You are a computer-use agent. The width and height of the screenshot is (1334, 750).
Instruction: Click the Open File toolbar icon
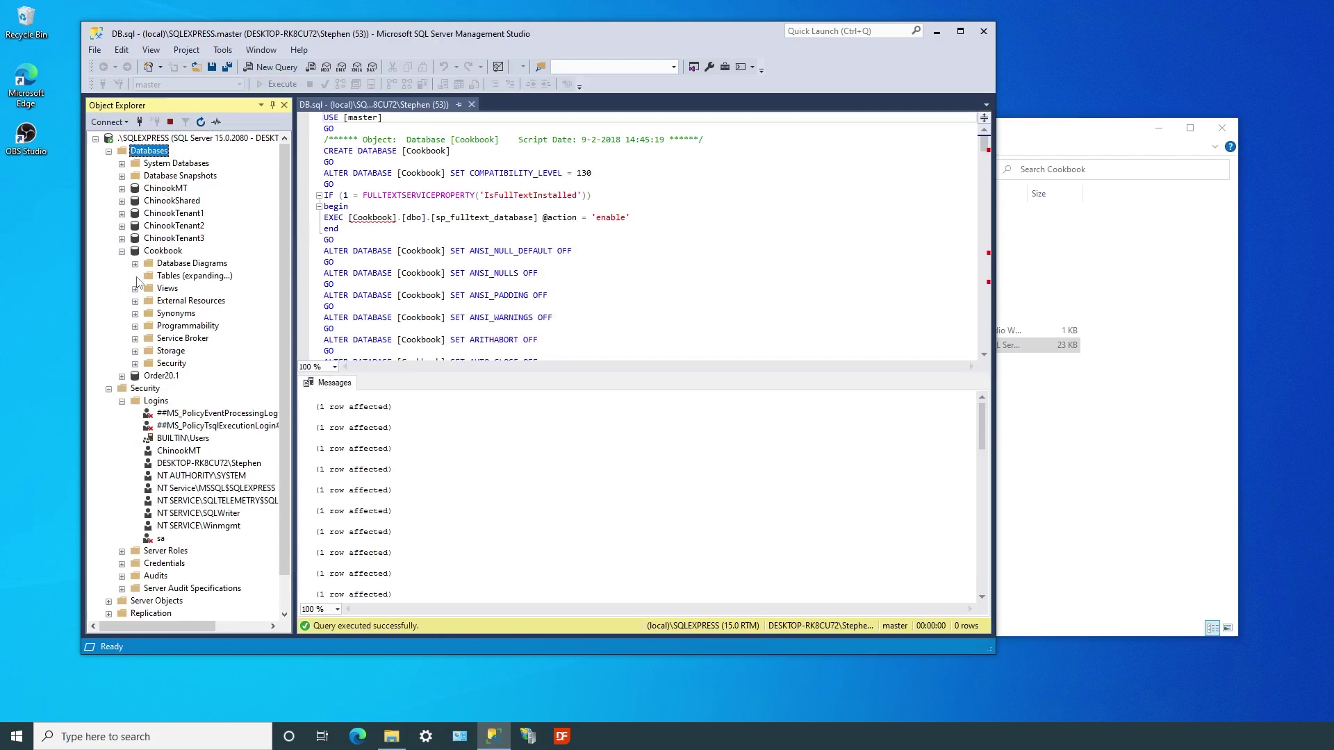(197, 67)
